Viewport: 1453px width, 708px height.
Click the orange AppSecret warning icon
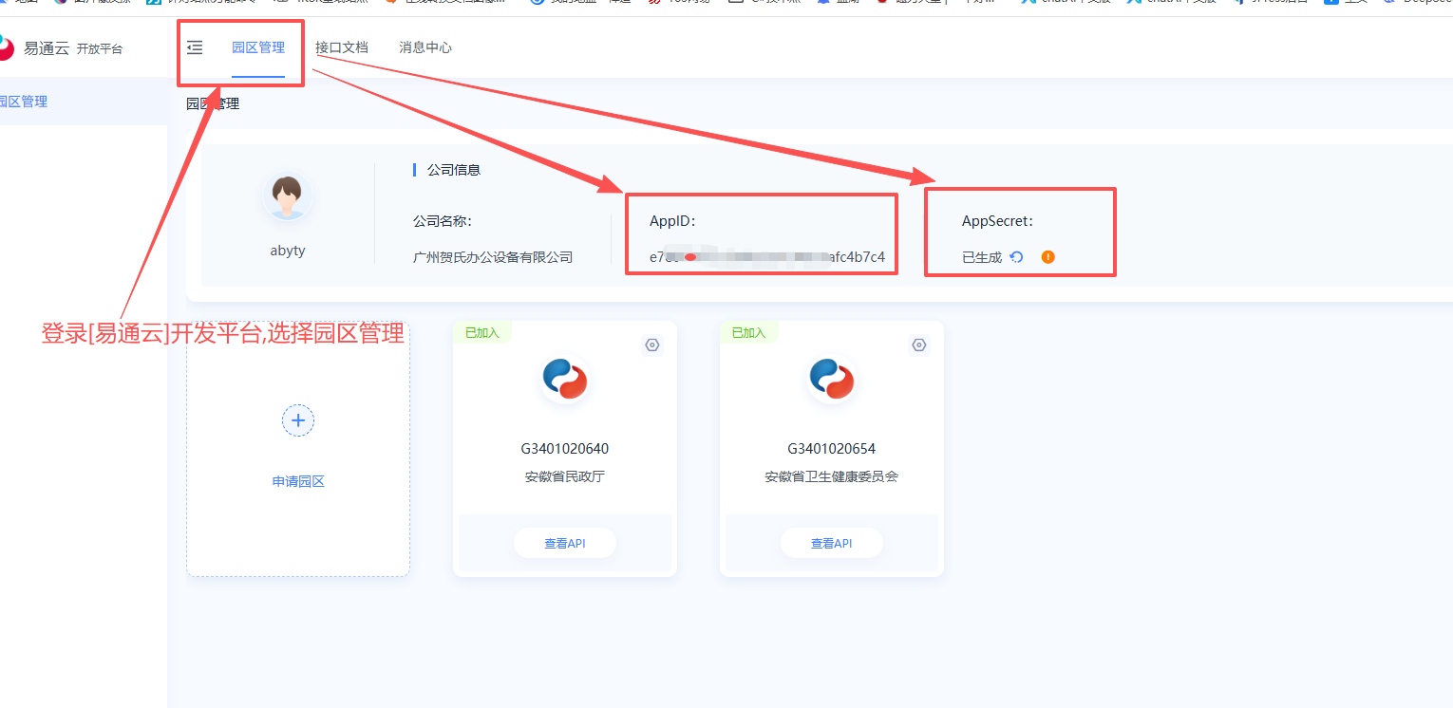pos(1048,257)
